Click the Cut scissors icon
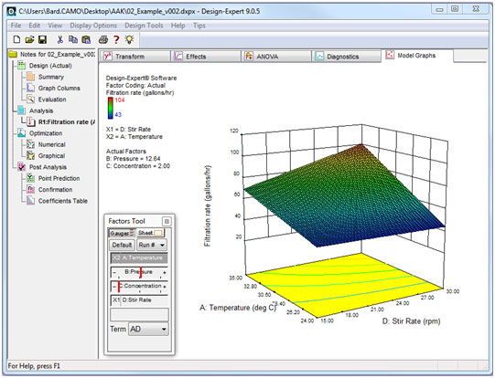The image size is (495, 378). [60, 39]
